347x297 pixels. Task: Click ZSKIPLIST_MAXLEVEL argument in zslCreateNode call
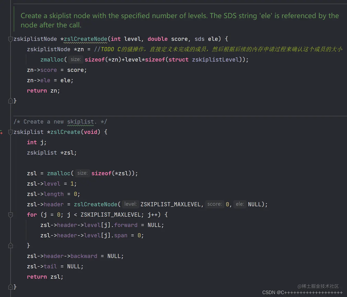coord(171,204)
